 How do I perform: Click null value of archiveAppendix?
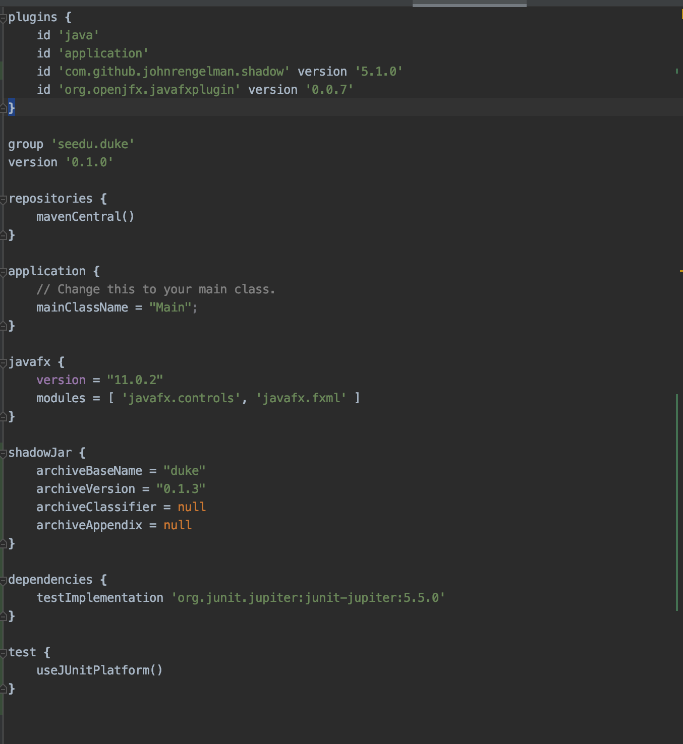178,525
